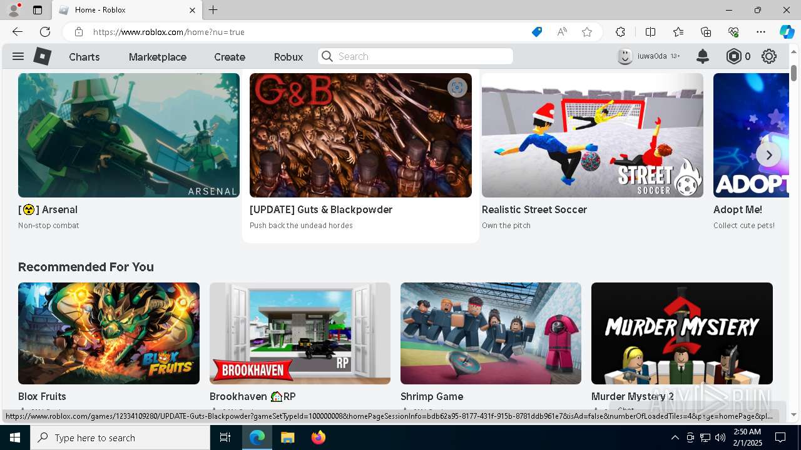Open the Edge profile icon

click(x=14, y=10)
